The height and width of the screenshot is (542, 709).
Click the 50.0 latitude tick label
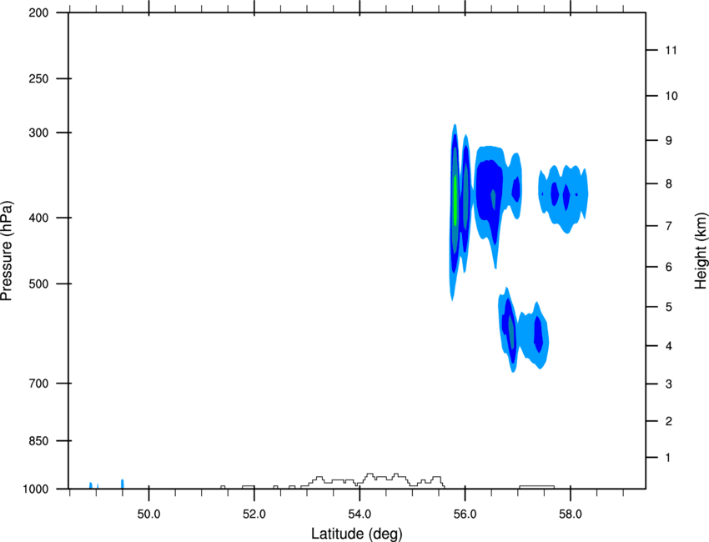pos(148,514)
